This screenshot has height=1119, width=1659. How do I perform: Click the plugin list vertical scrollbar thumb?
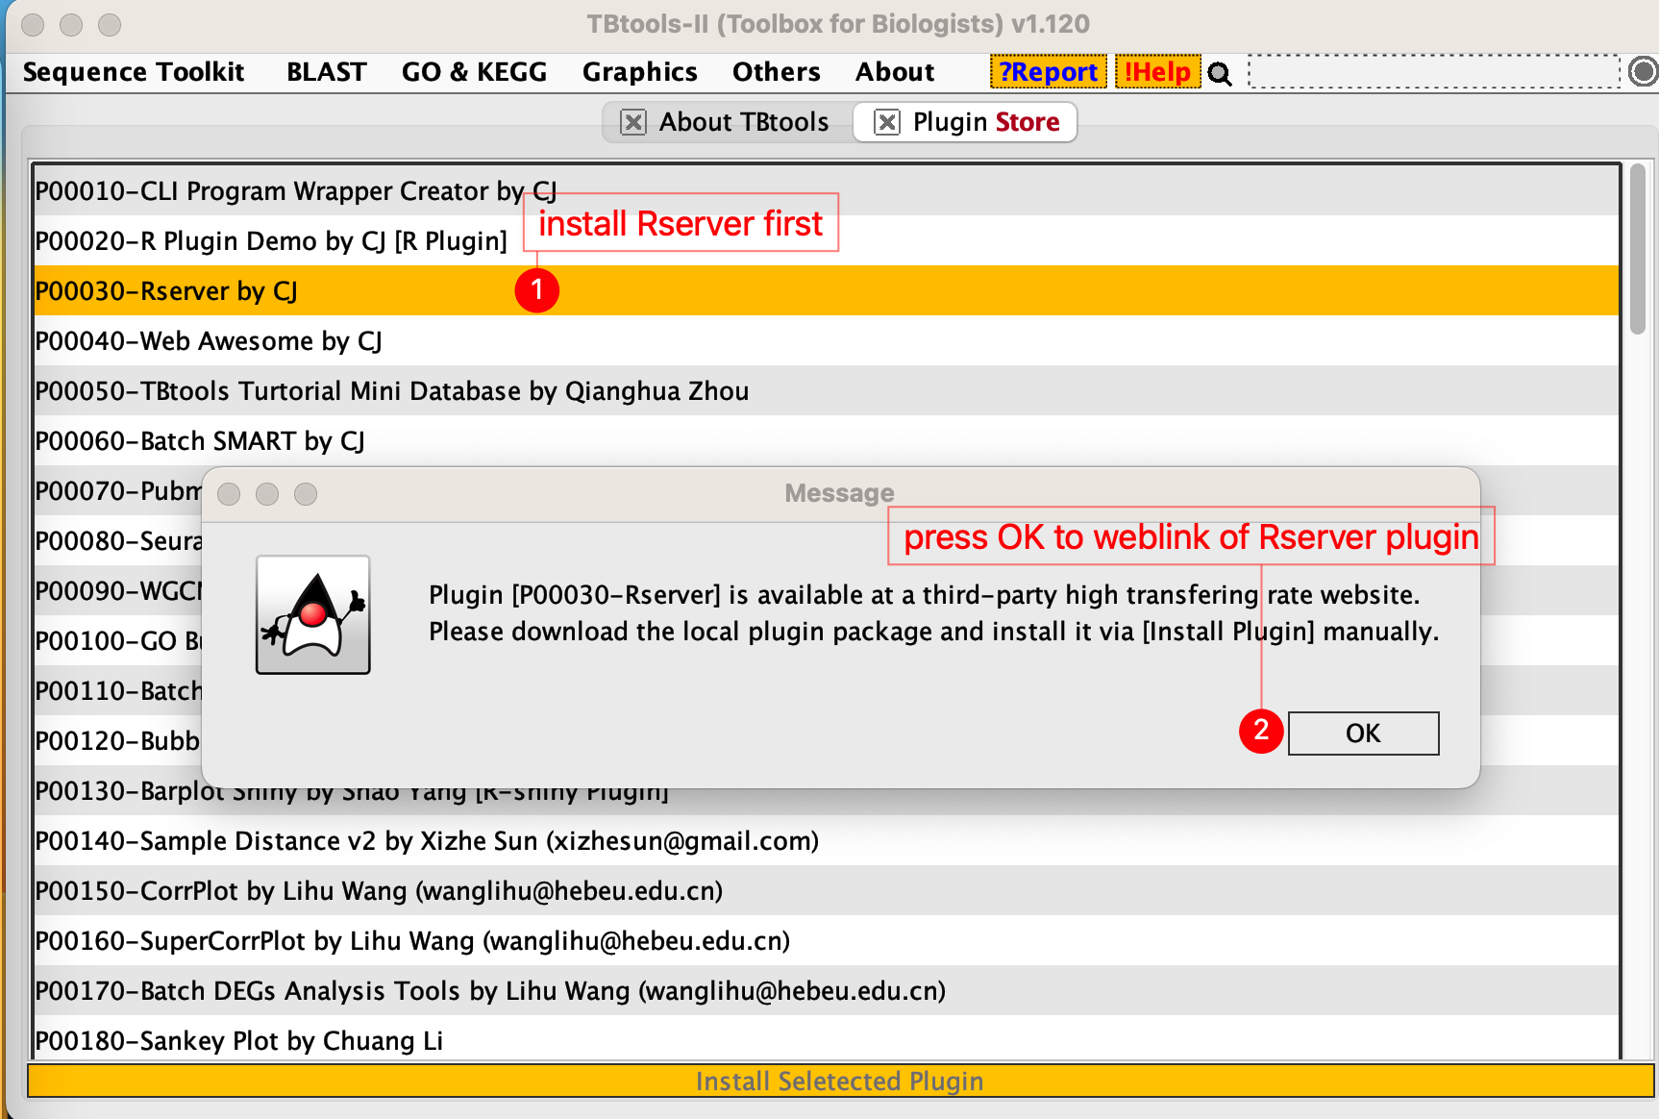(x=1638, y=250)
